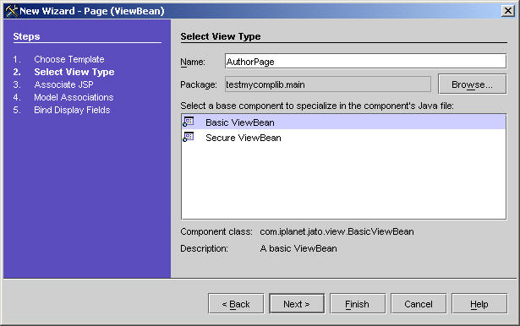Click step 4 Model Associations
This screenshot has height=326, width=520.
tap(74, 97)
